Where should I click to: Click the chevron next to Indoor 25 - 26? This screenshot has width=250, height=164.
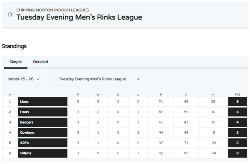[x=38, y=79]
